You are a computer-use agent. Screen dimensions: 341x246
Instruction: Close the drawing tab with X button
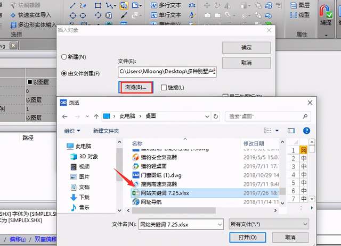click(x=13, y=45)
